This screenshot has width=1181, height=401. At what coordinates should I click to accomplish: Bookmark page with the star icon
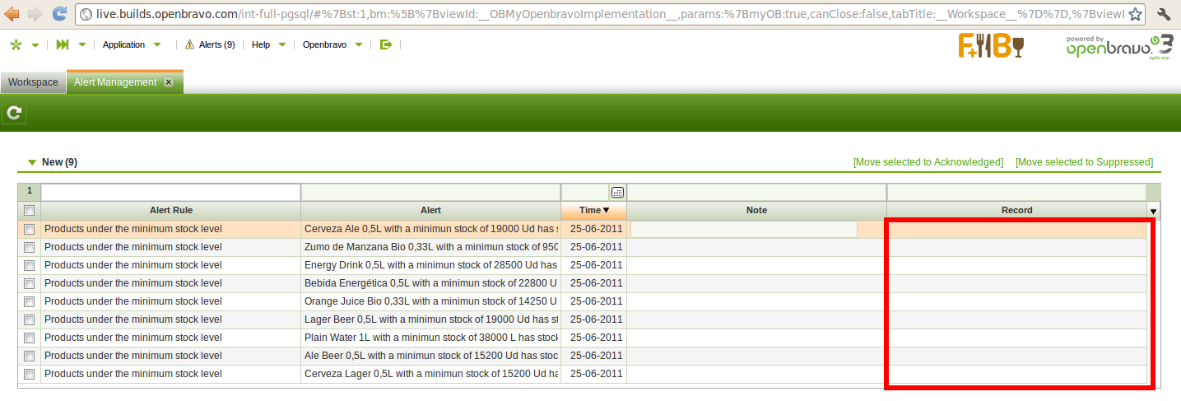coord(1135,14)
